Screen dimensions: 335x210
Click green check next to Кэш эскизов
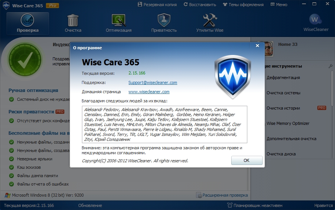pyautogui.click(x=11, y=167)
